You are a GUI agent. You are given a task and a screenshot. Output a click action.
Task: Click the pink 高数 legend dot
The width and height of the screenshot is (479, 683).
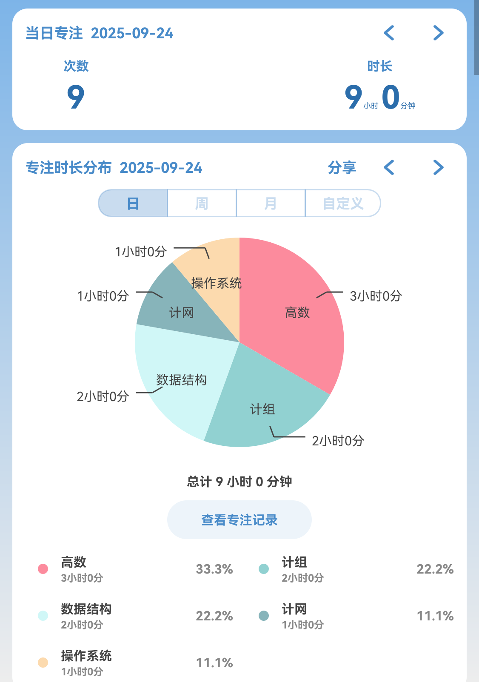tap(43, 569)
